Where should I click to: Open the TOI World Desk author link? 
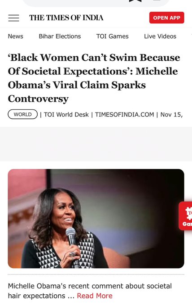click(66, 115)
